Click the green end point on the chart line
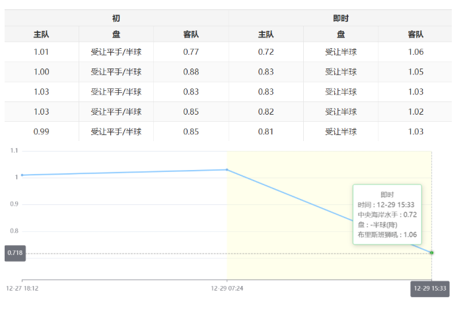The height and width of the screenshot is (313, 465). click(x=431, y=252)
